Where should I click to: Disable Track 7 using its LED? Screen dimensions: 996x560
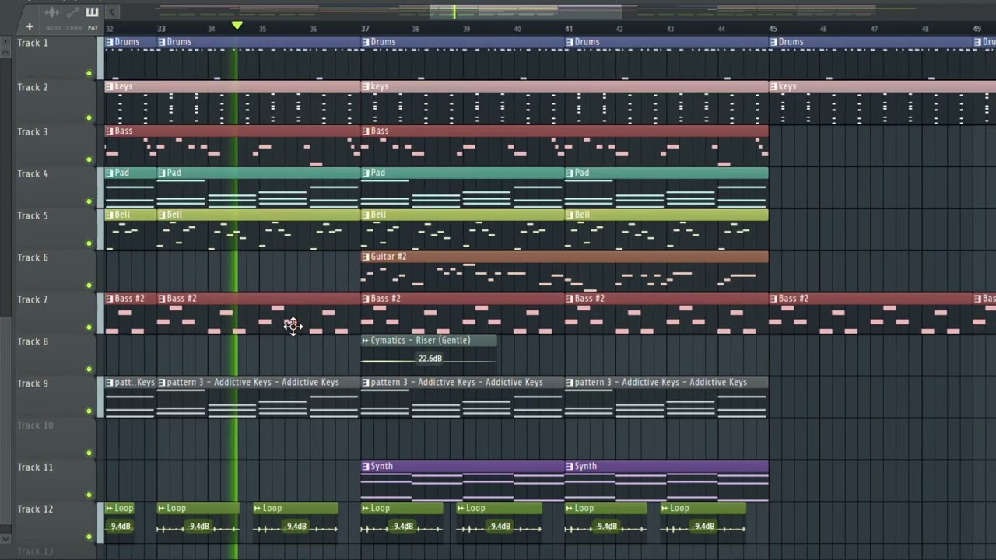point(89,327)
